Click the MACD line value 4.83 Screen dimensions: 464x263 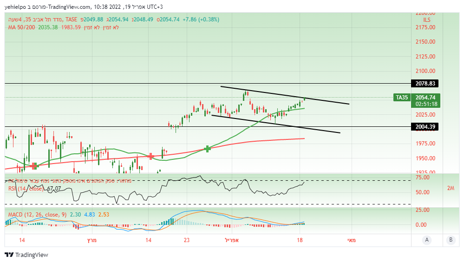pos(89,214)
